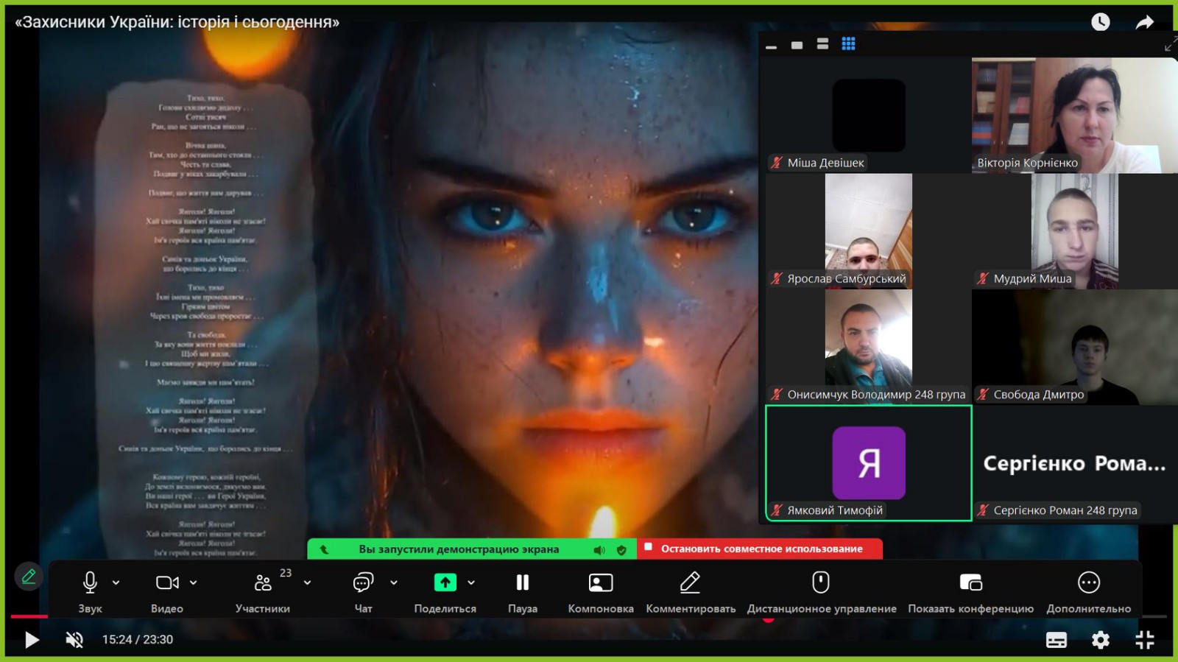Image resolution: width=1178 pixels, height=662 pixels.
Task: Open the Участники participants panel
Action: 263,583
